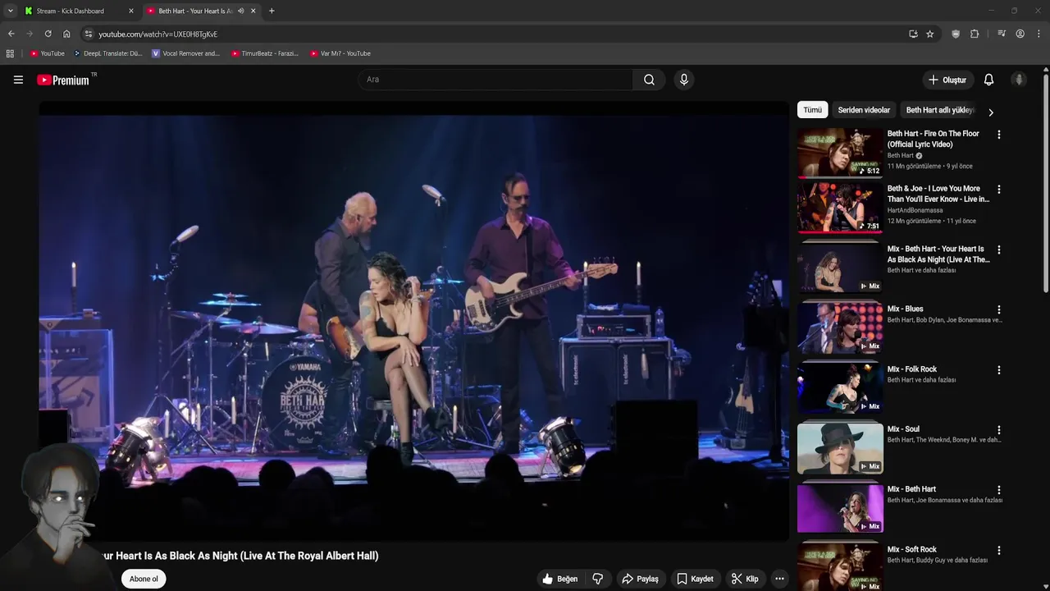Click the browser address bar URL
The height and width of the screenshot is (591, 1050).
(x=158, y=34)
